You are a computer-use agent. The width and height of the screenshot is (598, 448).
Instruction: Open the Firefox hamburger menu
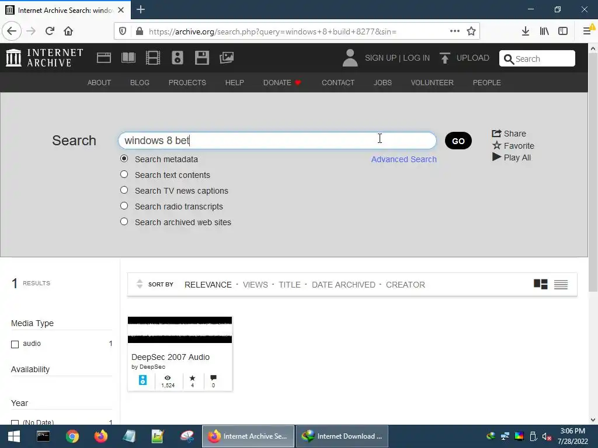pyautogui.click(x=587, y=32)
